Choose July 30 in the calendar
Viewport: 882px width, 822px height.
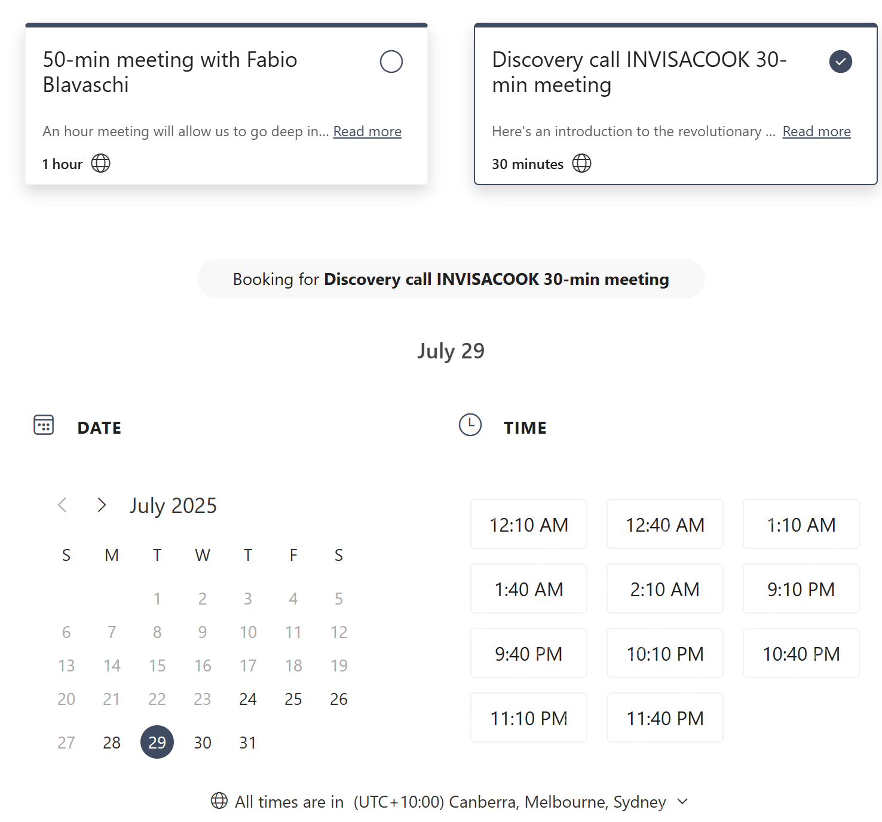point(203,743)
